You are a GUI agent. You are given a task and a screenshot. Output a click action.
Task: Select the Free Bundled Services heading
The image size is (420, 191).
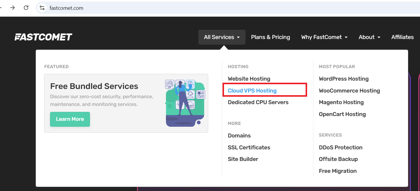pos(94,86)
